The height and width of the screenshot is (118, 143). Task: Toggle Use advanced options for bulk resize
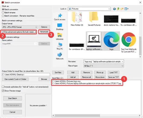click(3, 32)
